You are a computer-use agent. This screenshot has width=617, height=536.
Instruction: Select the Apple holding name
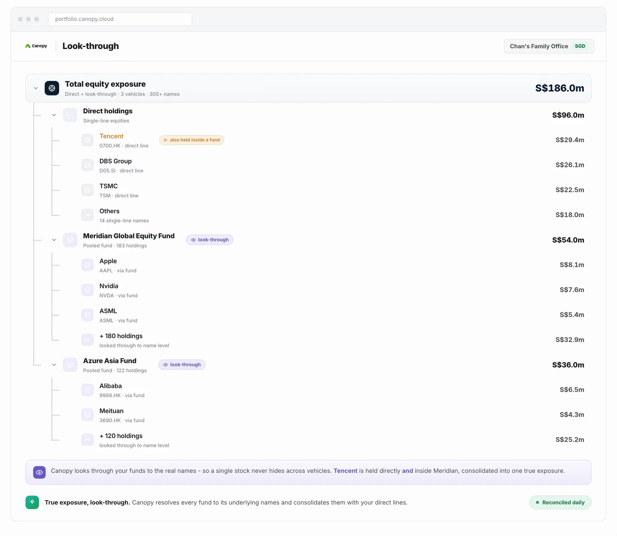pos(108,261)
